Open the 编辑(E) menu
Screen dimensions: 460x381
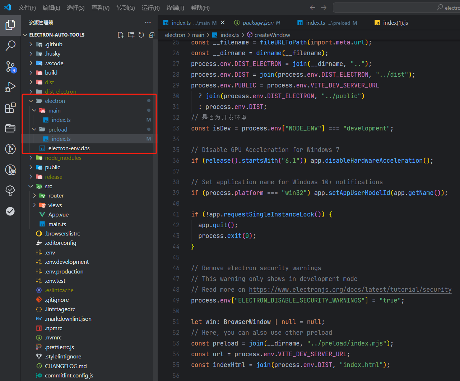point(51,8)
